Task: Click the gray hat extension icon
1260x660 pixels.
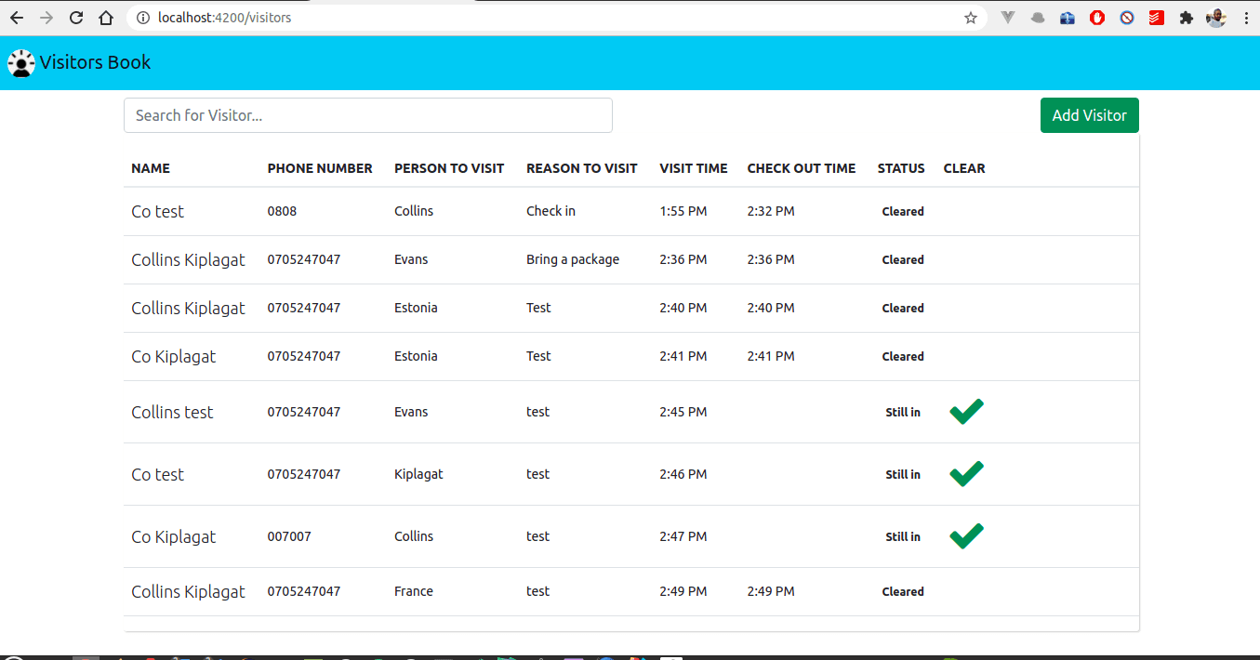Action: pos(1038,18)
